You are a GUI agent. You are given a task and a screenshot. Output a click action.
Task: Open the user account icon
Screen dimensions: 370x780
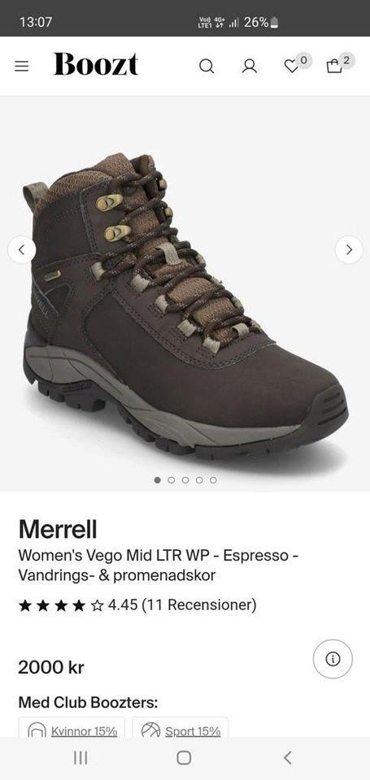(250, 66)
